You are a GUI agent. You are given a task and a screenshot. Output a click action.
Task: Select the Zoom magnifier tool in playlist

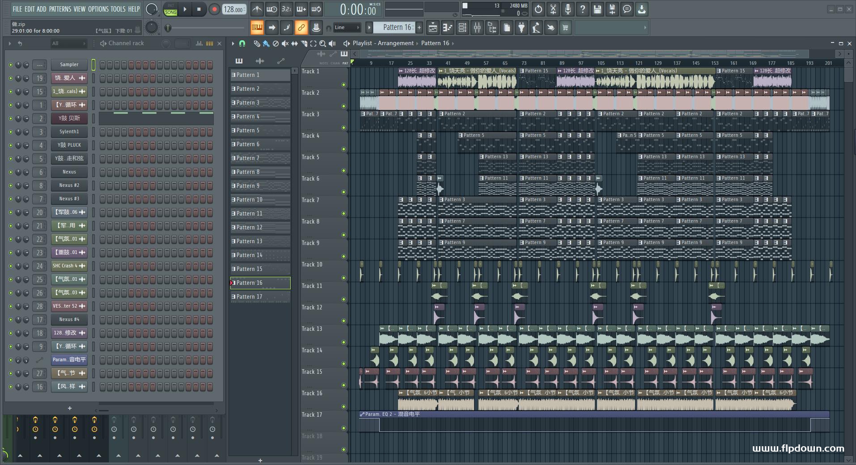(x=322, y=43)
